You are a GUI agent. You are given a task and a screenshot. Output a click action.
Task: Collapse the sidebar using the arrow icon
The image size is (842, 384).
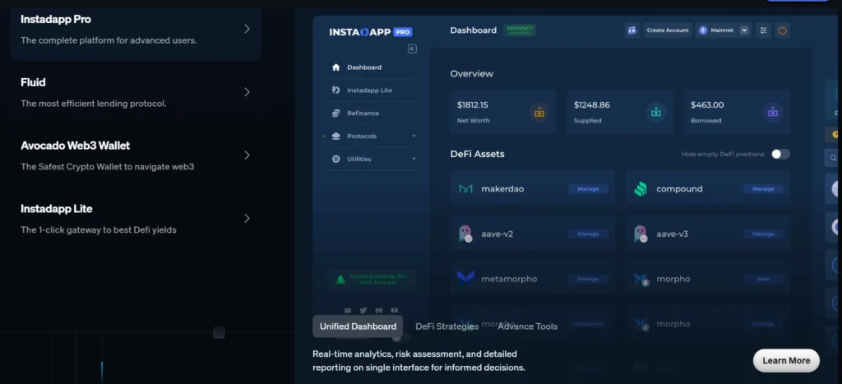(412, 49)
